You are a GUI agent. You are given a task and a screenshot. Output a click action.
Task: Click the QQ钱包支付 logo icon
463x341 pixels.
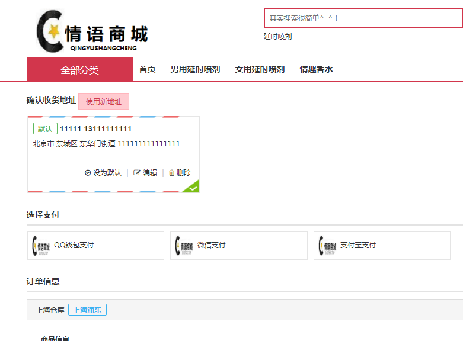[x=41, y=246]
